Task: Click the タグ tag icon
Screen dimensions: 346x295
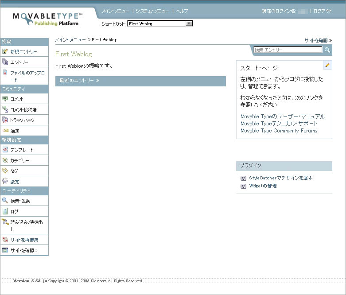Action: 5,171
